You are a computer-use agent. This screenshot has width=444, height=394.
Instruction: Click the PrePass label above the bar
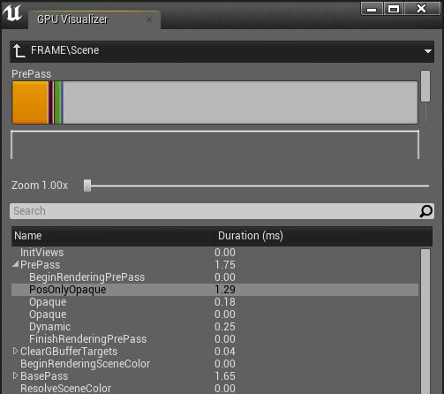point(32,74)
